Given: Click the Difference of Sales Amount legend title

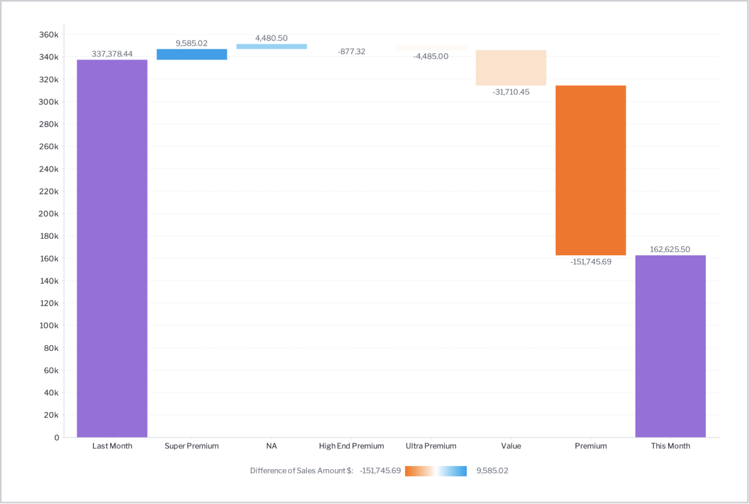Looking at the screenshot, I should (301, 471).
